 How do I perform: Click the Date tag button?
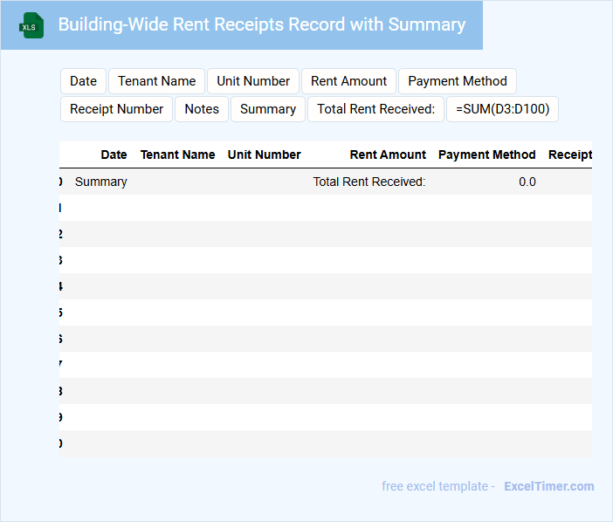(x=83, y=81)
